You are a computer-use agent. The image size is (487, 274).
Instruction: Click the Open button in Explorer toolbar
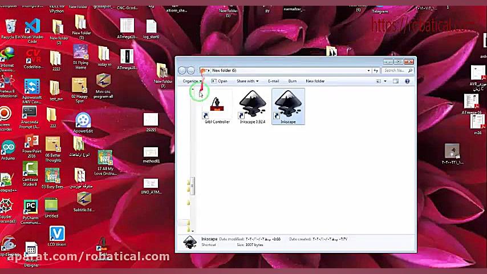[220, 81]
